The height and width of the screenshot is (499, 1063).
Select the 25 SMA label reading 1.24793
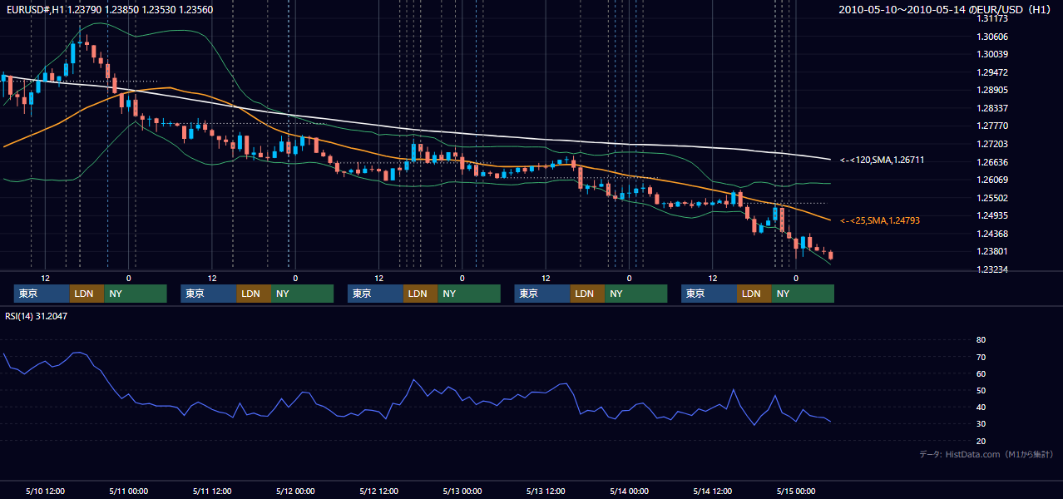(880, 220)
